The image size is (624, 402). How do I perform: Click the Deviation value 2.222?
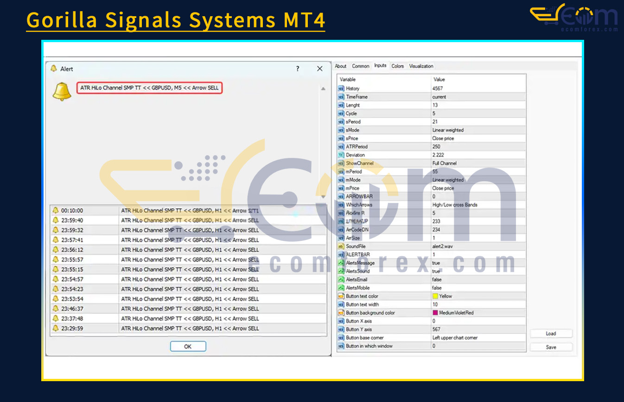(438, 155)
